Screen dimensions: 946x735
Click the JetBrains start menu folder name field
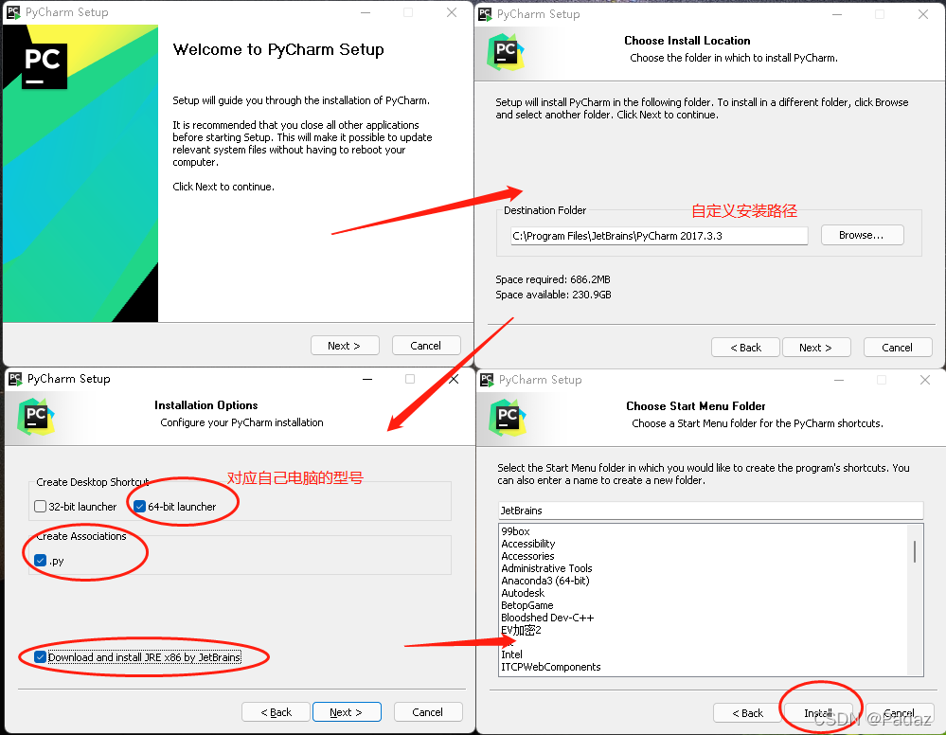click(x=711, y=511)
